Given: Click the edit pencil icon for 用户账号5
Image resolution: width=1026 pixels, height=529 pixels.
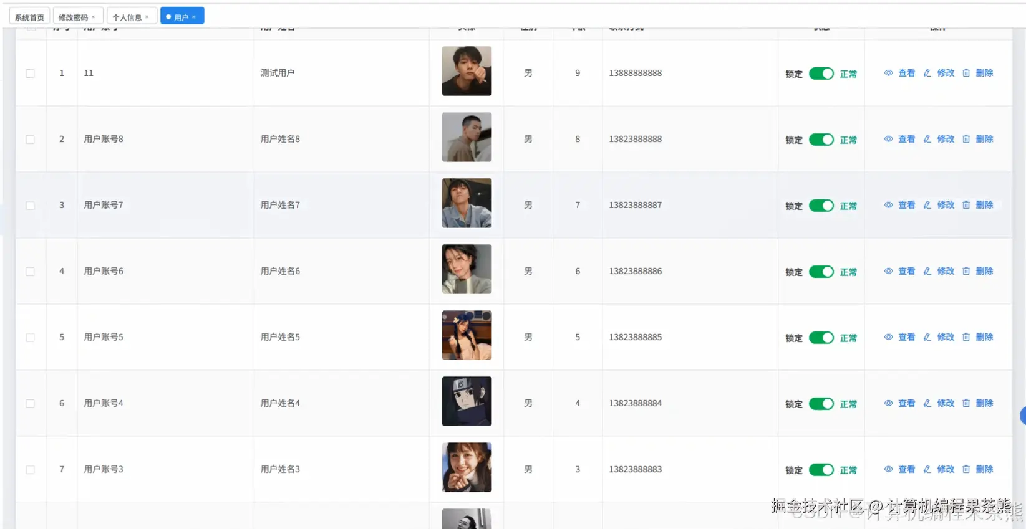Looking at the screenshot, I should 927,337.
